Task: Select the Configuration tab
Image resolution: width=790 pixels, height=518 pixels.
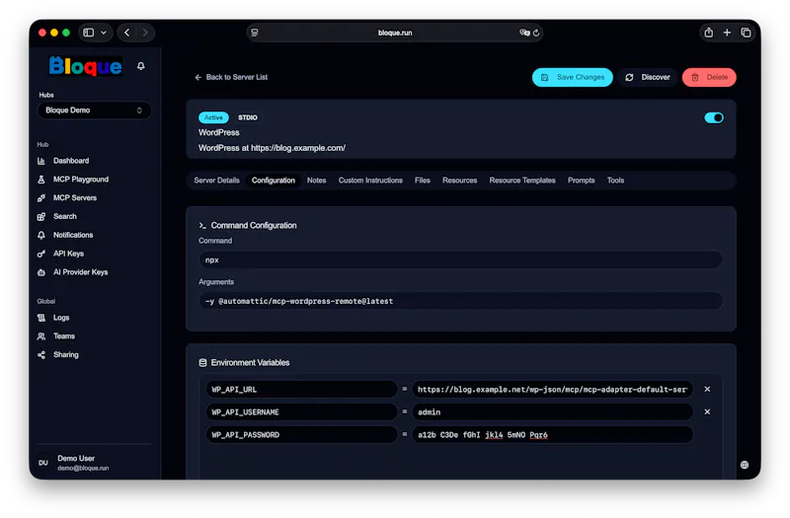Action: [274, 181]
